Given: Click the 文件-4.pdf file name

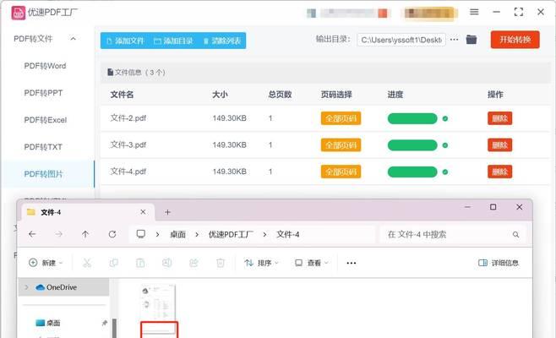Looking at the screenshot, I should point(128,172).
